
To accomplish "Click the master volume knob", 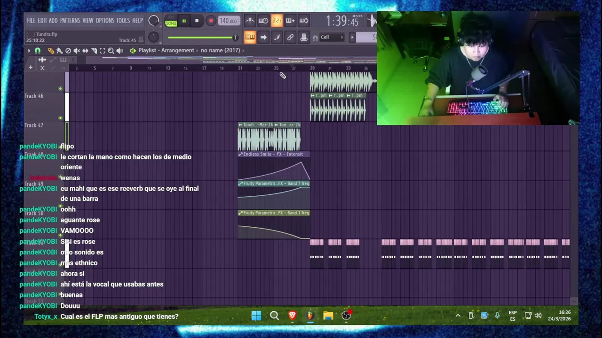I will pos(154,21).
